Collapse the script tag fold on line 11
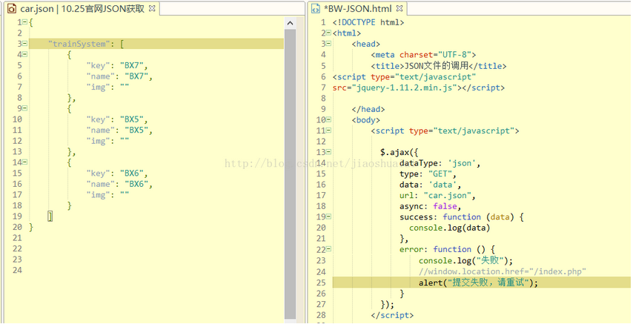Image resolution: width=633 pixels, height=327 pixels. click(328, 131)
